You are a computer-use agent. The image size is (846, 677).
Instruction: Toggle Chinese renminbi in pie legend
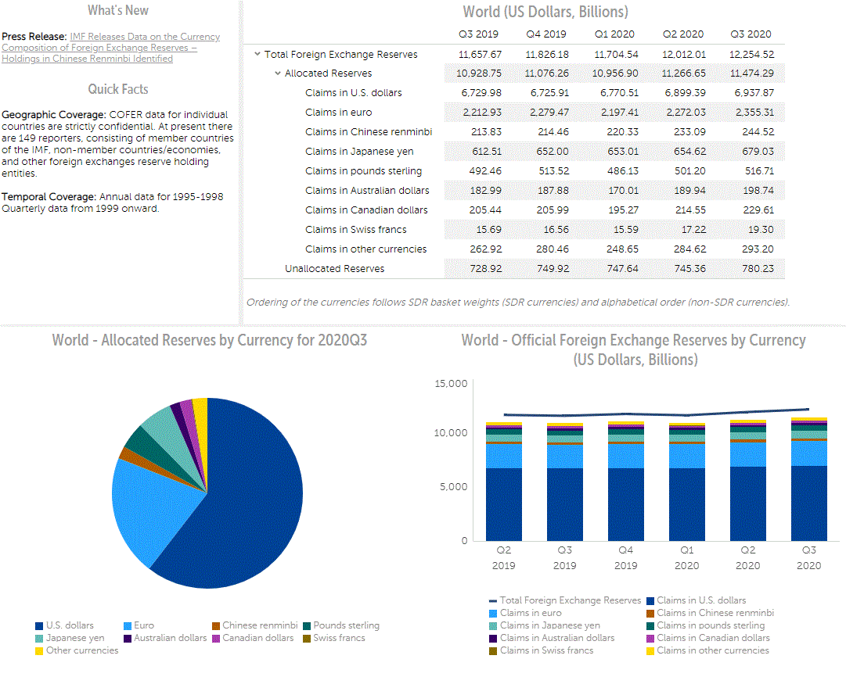pyautogui.click(x=216, y=625)
